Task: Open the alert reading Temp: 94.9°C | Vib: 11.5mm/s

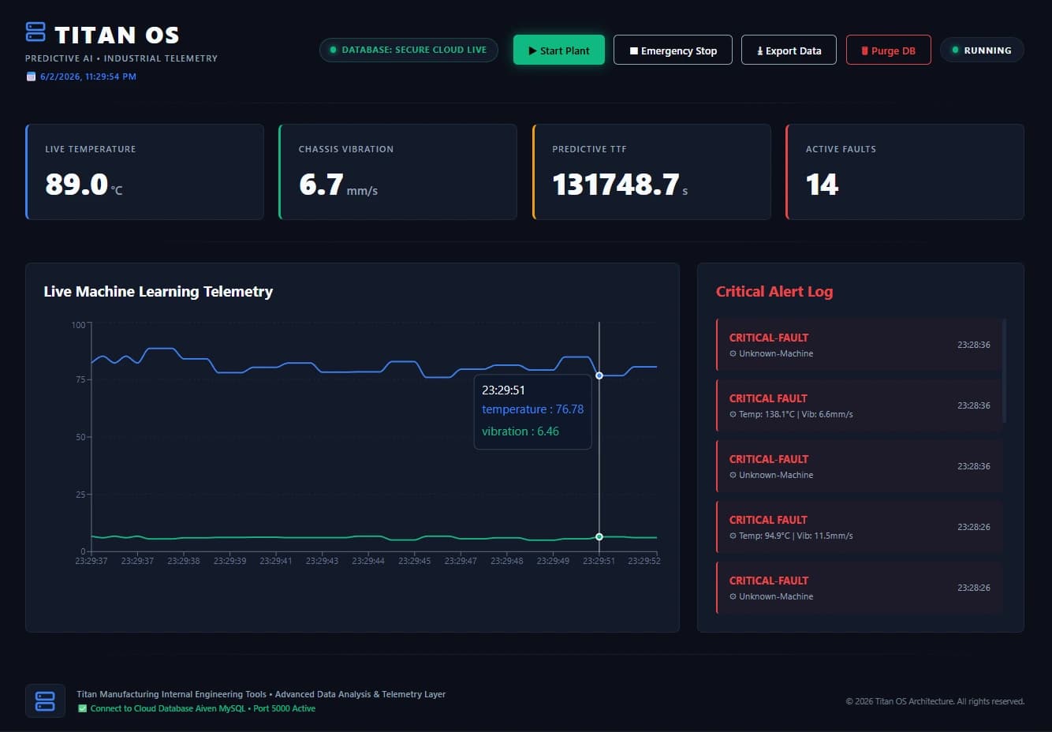Action: [860, 527]
